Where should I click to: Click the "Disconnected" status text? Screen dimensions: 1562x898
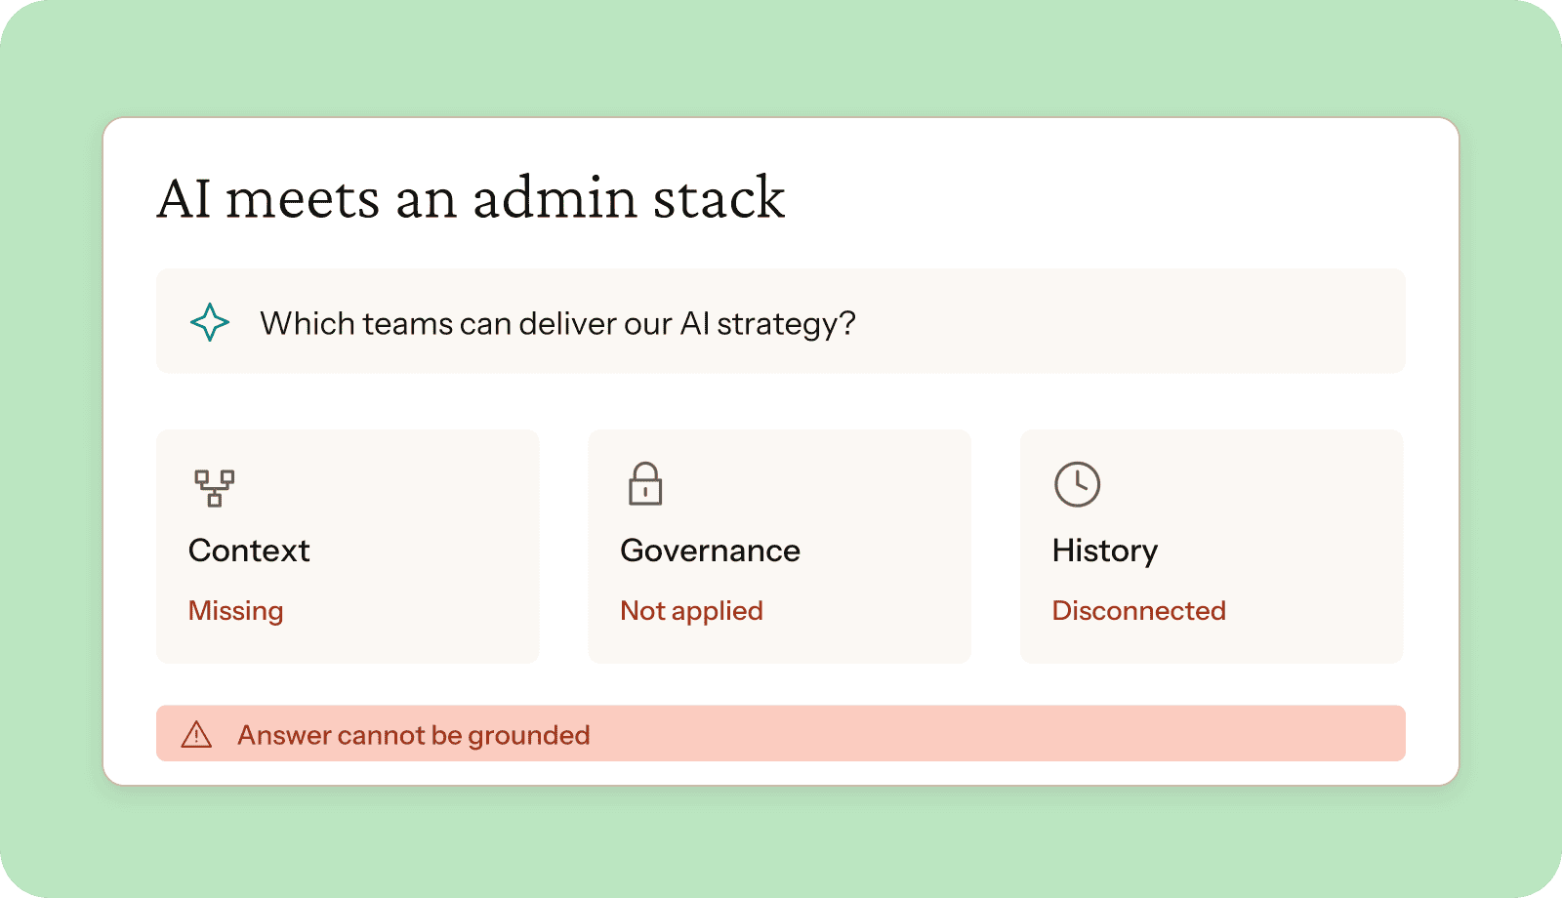click(1138, 611)
